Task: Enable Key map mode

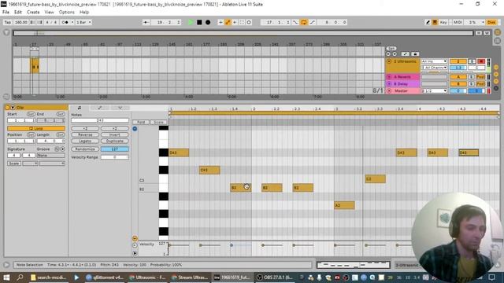Action: tap(443, 22)
